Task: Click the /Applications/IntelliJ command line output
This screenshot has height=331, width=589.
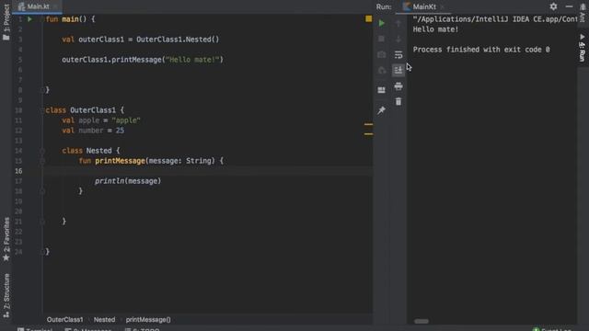Action: pos(495,19)
